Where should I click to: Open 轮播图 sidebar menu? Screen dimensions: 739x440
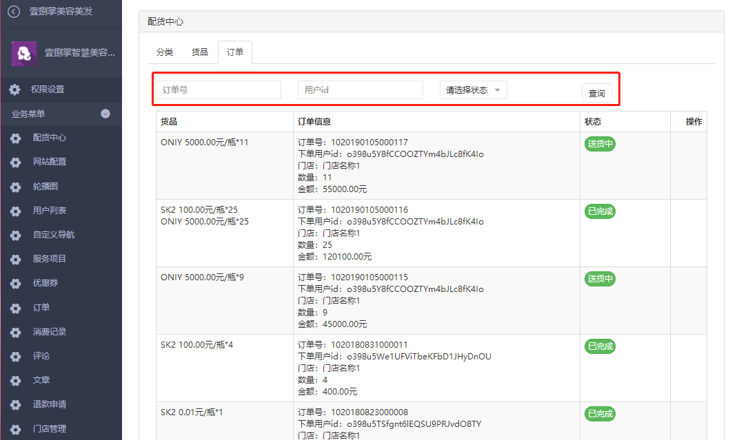45,186
